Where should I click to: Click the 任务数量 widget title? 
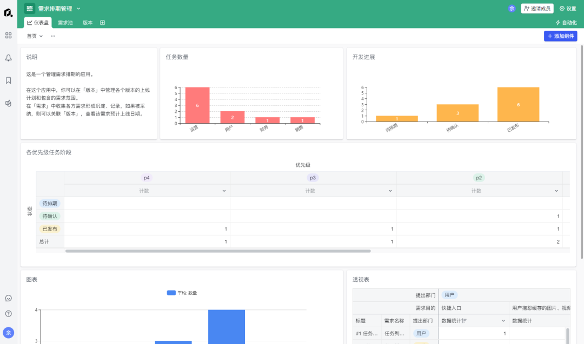(x=177, y=57)
